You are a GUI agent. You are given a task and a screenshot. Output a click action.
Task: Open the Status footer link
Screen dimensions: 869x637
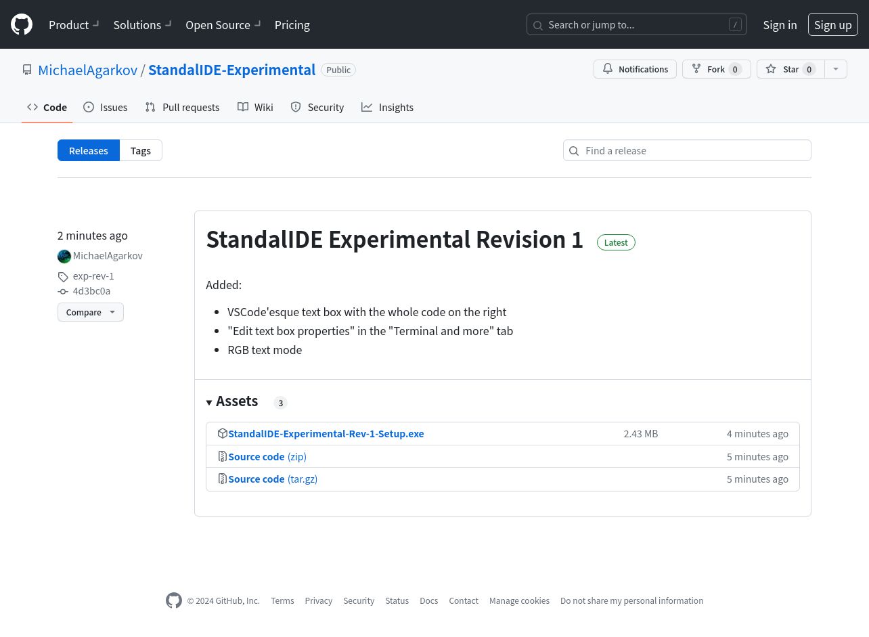click(x=397, y=600)
